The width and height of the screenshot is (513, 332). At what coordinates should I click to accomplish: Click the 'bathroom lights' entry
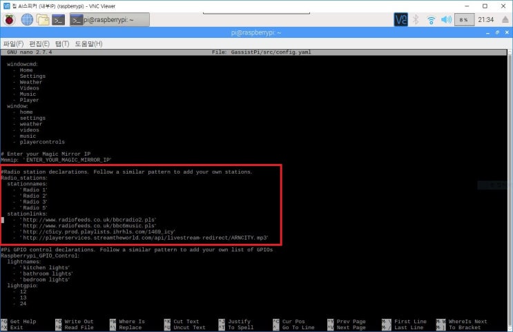click(46, 273)
